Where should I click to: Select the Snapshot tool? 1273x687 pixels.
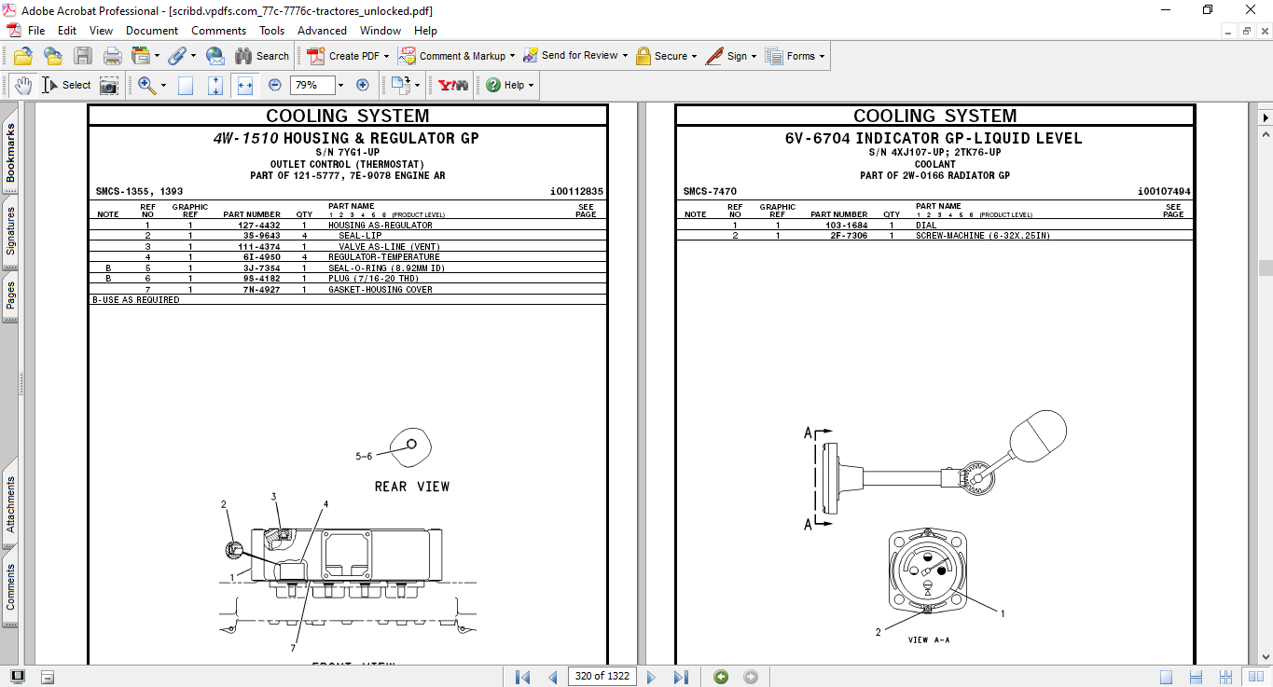point(109,85)
